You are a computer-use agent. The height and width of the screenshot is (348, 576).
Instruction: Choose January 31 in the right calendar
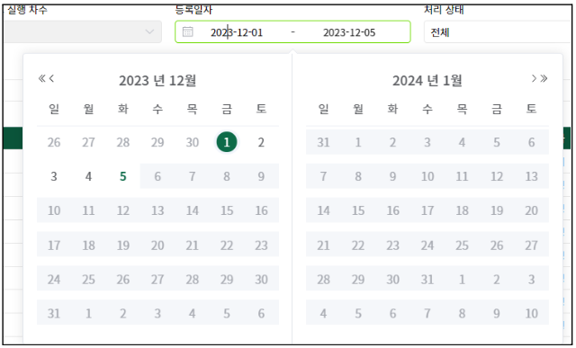click(x=427, y=280)
